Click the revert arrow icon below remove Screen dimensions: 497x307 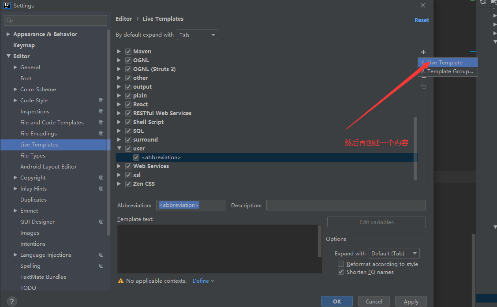pos(423,86)
